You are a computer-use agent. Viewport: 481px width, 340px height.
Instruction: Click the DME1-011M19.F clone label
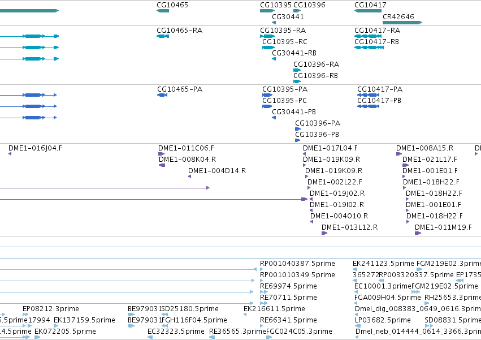[x=443, y=228]
